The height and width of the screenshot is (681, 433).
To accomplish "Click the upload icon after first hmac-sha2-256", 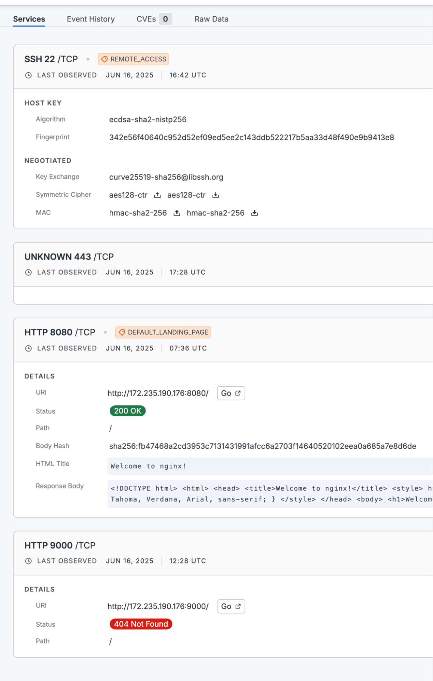I will pyautogui.click(x=177, y=213).
